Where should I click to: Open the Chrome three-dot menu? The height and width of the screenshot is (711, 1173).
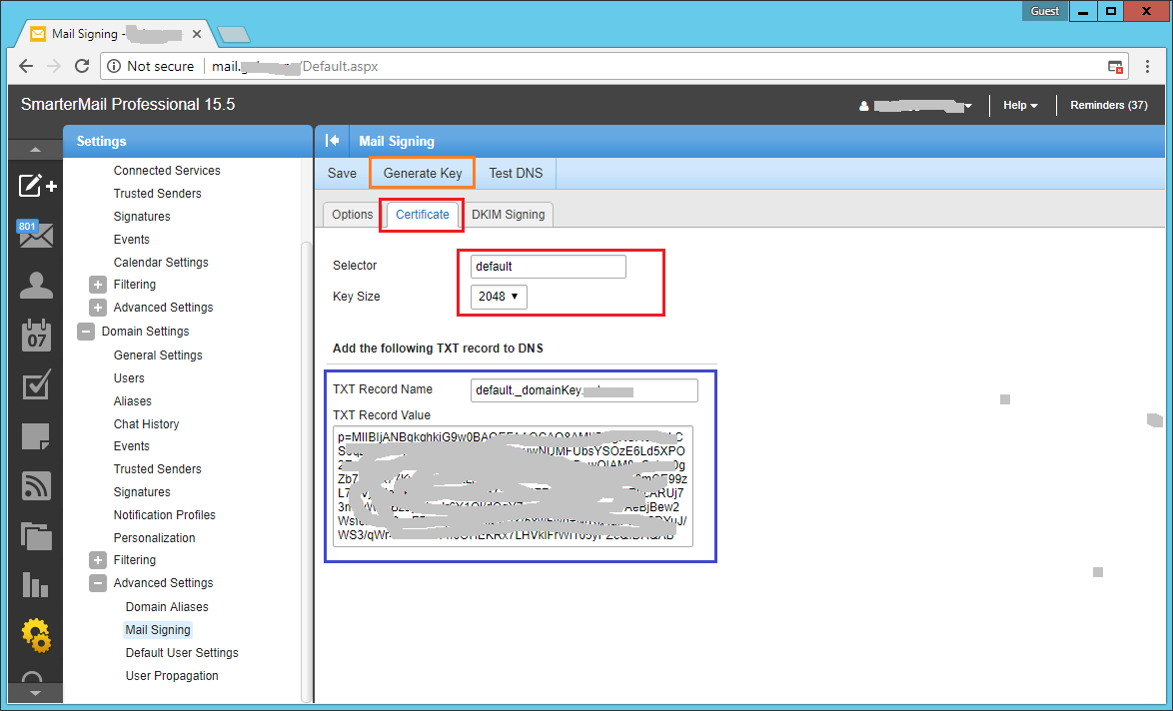tap(1147, 66)
